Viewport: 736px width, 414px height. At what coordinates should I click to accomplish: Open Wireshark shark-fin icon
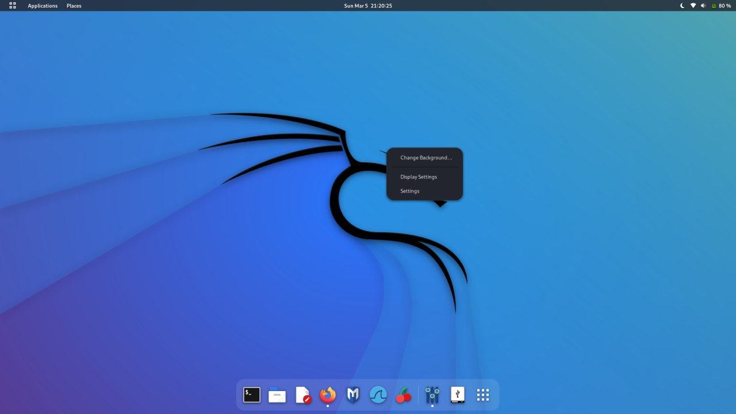378,395
